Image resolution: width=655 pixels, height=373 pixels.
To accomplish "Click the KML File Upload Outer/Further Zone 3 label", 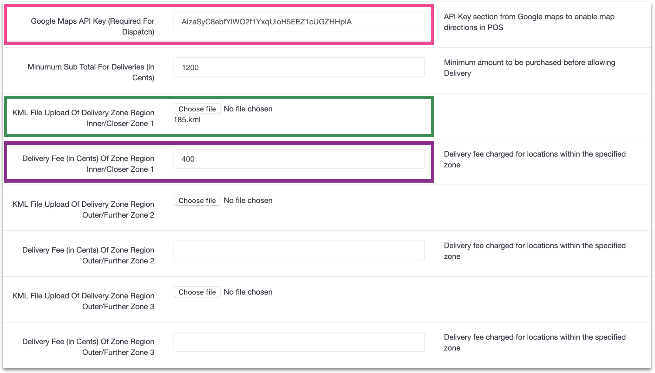I will click(x=83, y=301).
